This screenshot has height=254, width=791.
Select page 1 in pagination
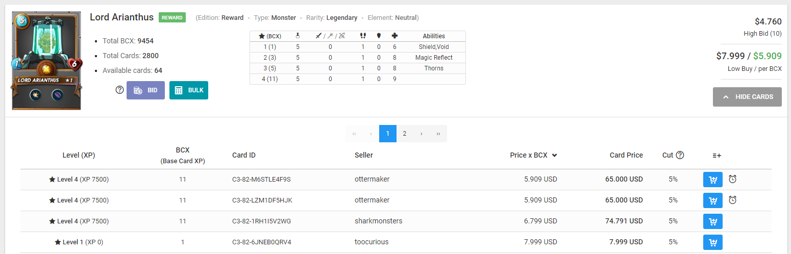[388, 134]
